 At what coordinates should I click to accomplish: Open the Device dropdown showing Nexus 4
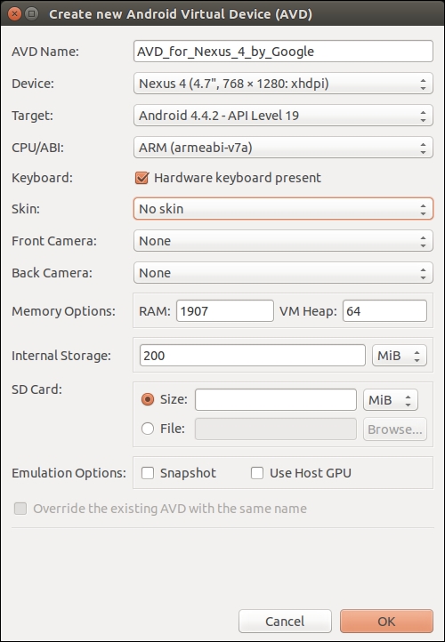(283, 84)
